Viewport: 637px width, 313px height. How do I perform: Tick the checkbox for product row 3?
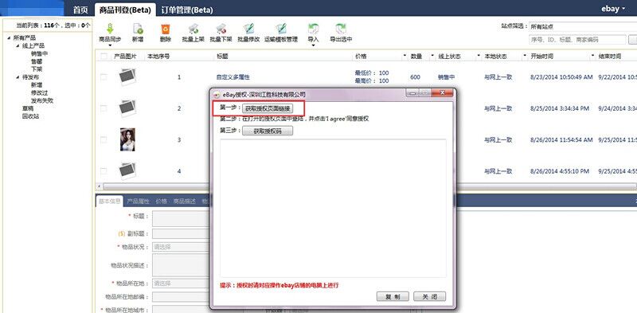pos(104,139)
